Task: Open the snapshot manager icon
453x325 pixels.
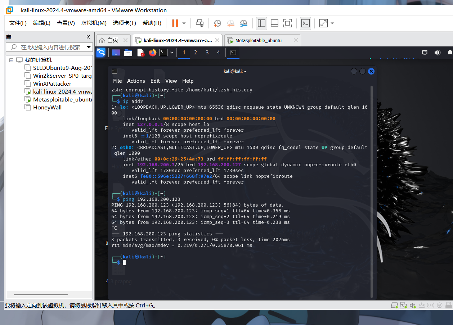Action: [244, 23]
